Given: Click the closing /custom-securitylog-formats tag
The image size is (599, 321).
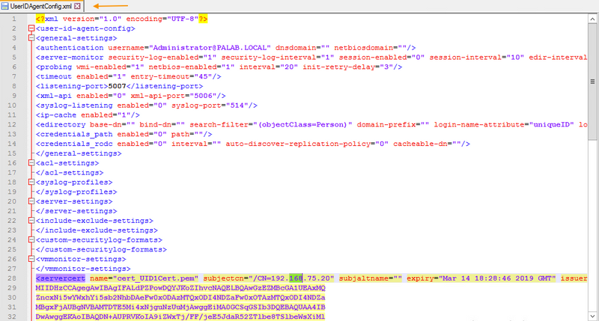Looking at the screenshot, I should (x=101, y=249).
